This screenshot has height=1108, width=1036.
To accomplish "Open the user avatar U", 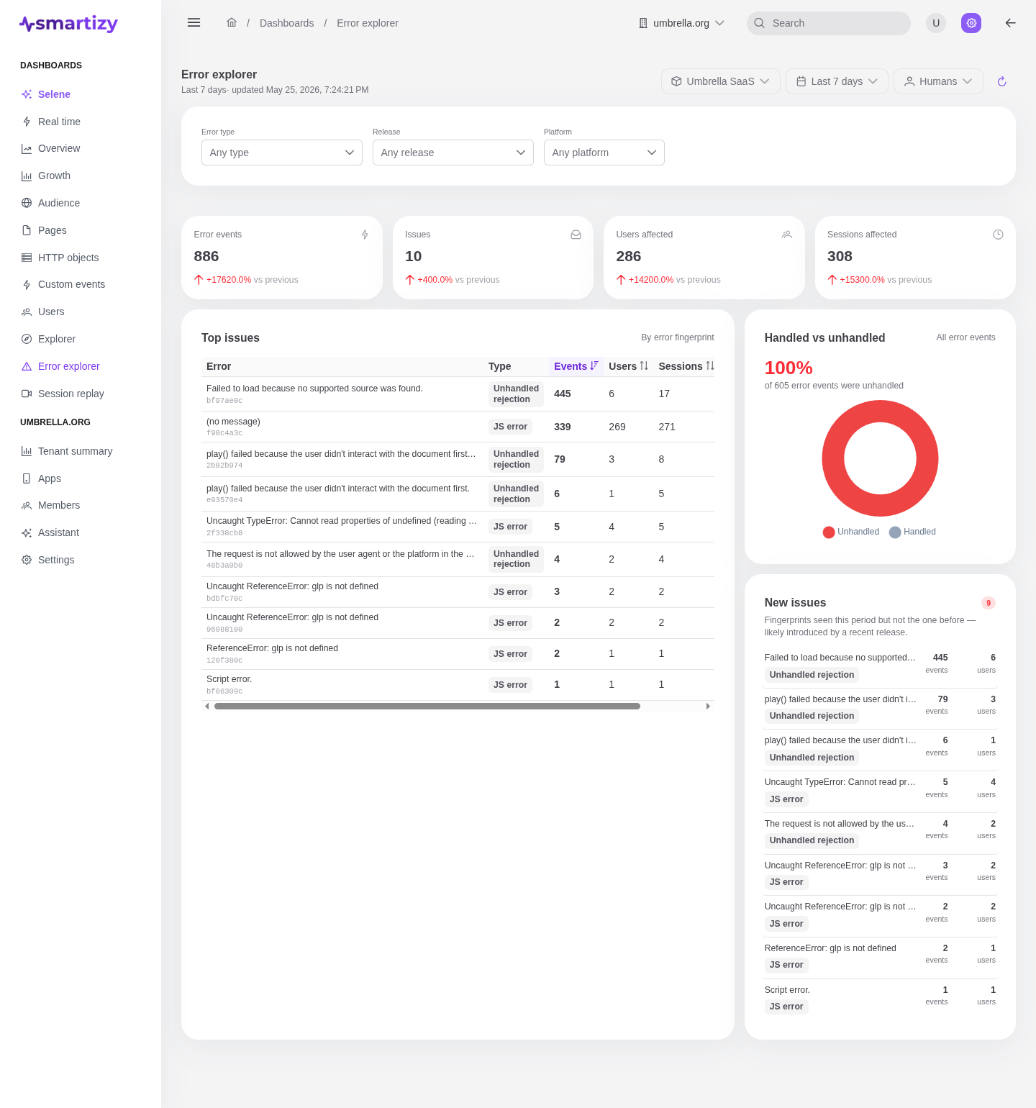I will 936,23.
